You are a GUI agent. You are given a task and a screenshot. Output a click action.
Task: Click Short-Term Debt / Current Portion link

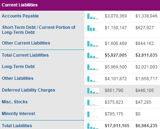38,30
